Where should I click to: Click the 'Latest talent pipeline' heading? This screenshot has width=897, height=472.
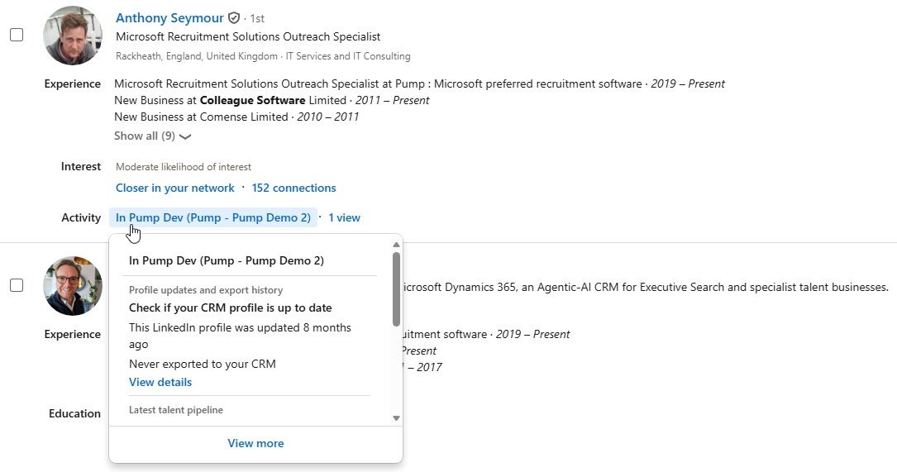(175, 410)
